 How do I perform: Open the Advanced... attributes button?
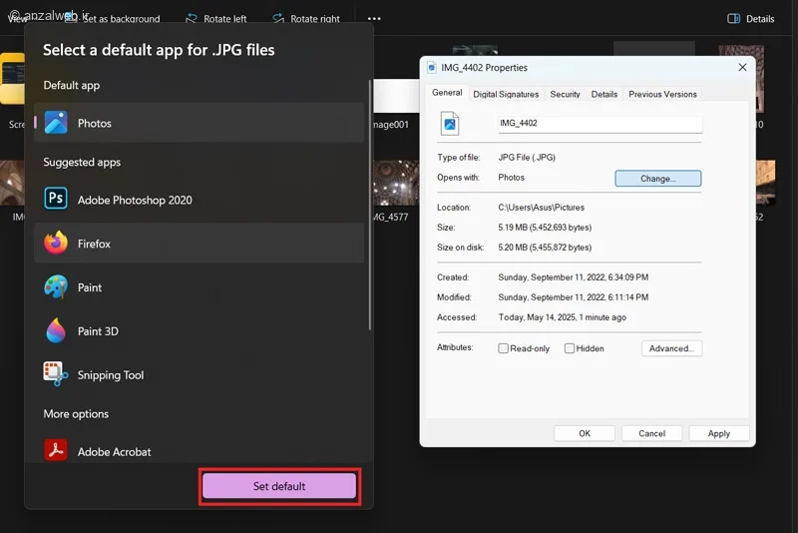coord(671,348)
